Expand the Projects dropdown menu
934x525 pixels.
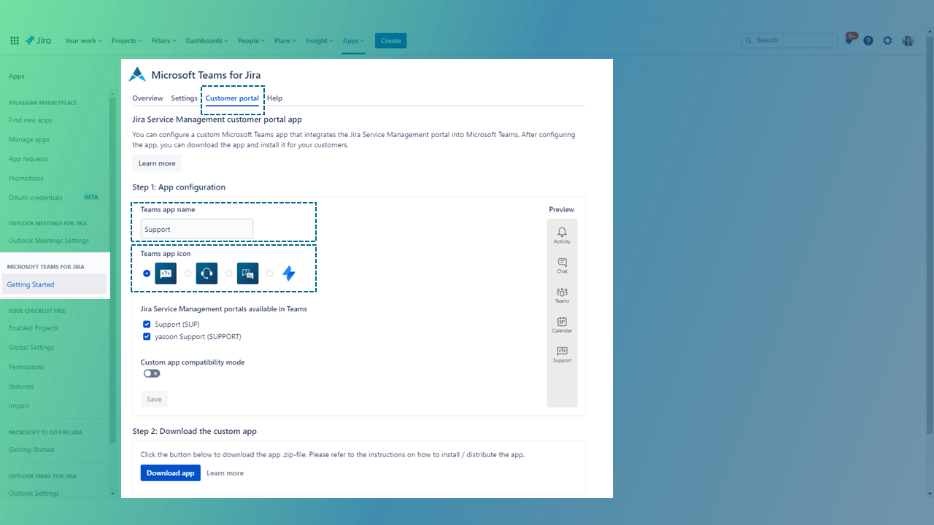tap(127, 41)
